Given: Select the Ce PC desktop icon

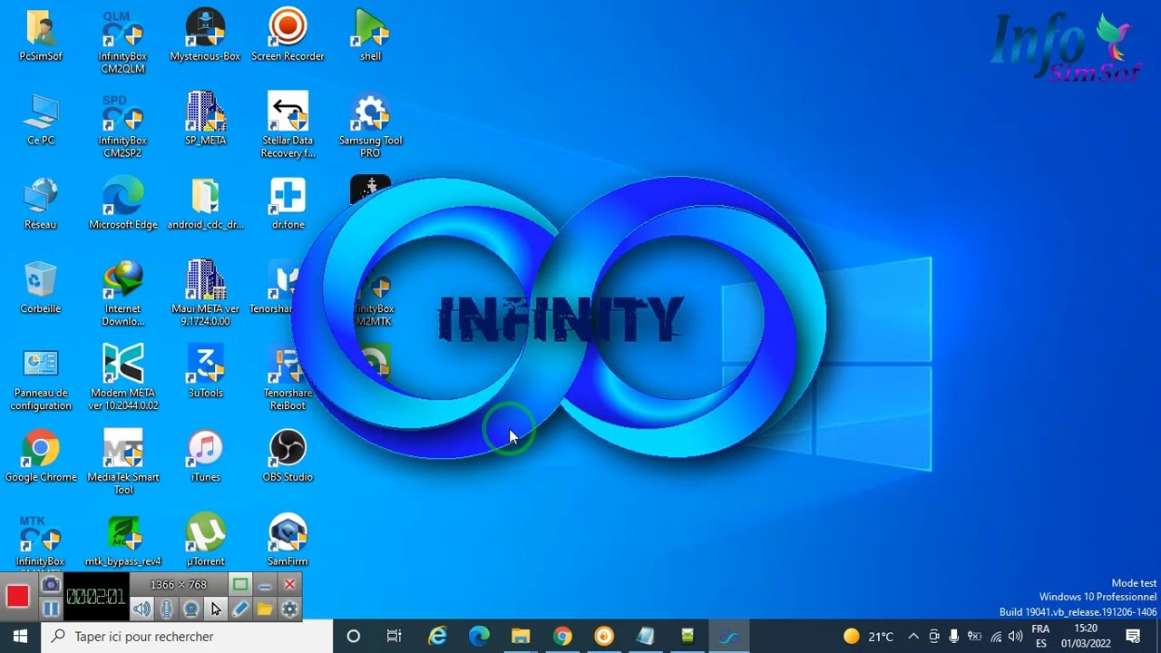Looking at the screenshot, I should pyautogui.click(x=41, y=120).
